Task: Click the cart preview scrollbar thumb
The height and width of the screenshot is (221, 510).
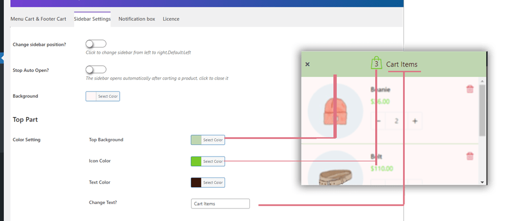Action: click(x=482, y=110)
